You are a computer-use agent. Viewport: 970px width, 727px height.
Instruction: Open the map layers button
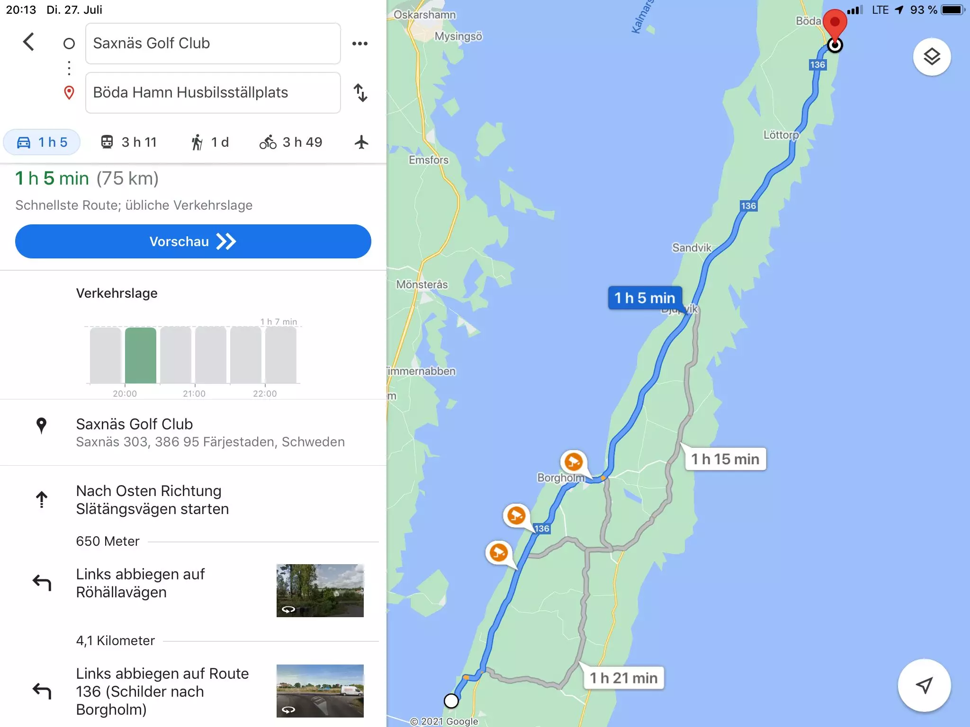932,57
